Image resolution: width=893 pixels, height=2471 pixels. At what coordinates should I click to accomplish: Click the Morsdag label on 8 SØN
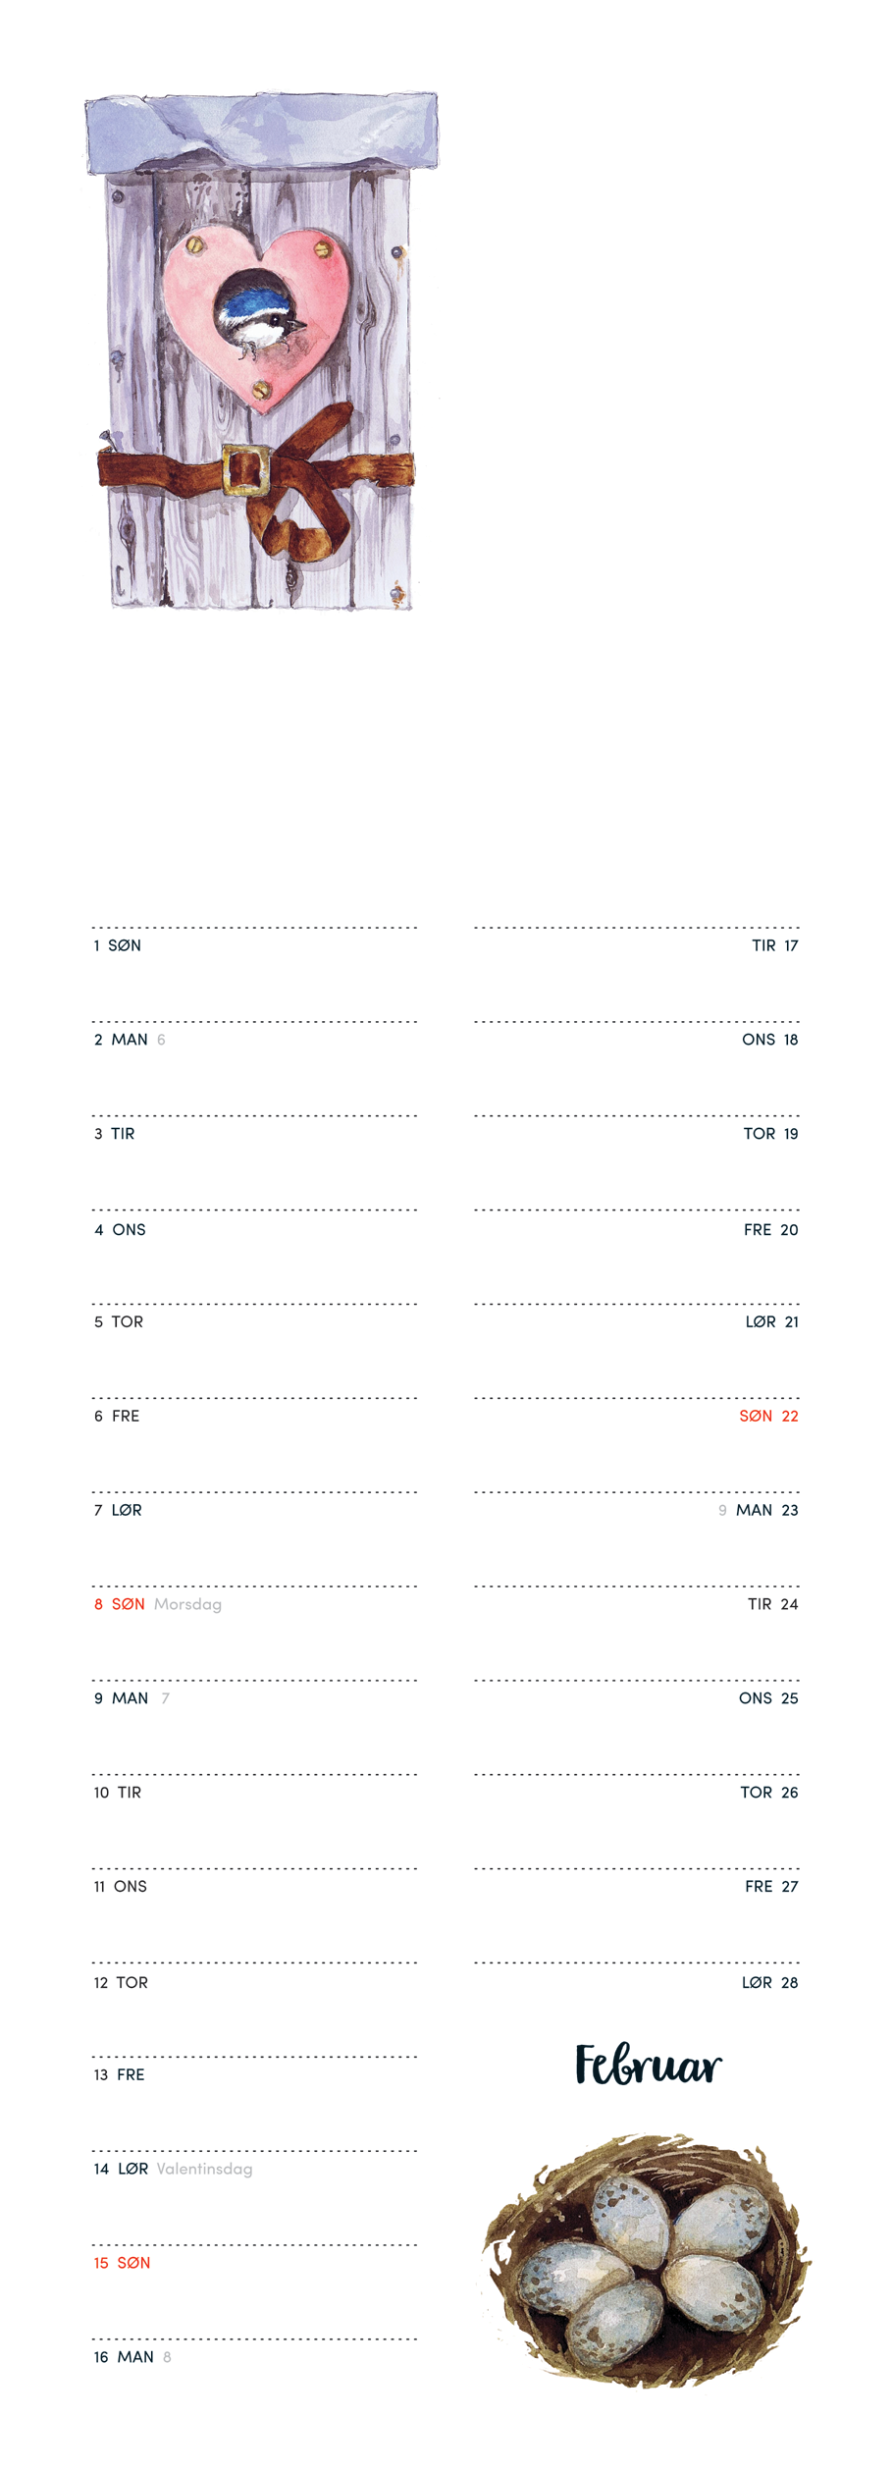pos(187,1604)
